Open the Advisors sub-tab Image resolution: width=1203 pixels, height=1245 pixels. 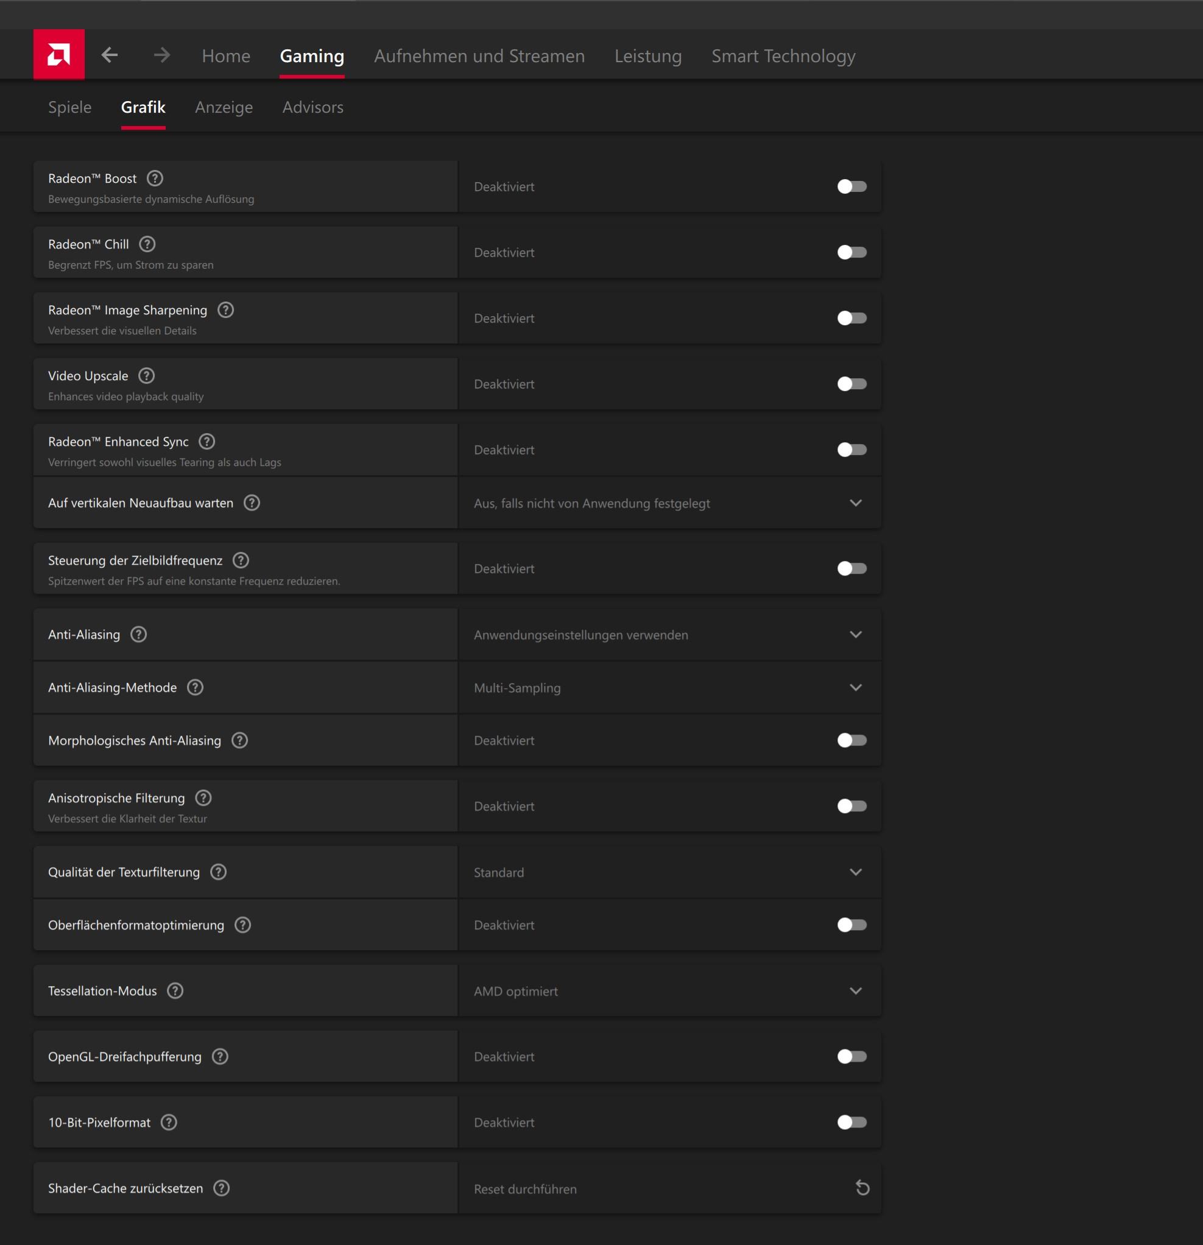[313, 107]
